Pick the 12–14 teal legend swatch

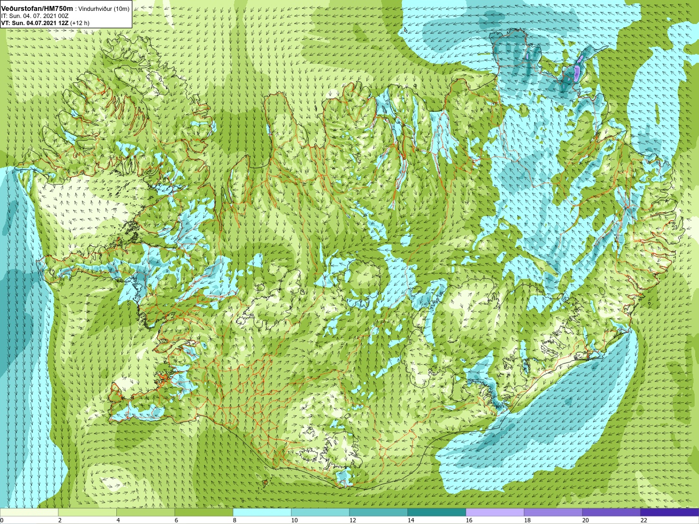378,513
